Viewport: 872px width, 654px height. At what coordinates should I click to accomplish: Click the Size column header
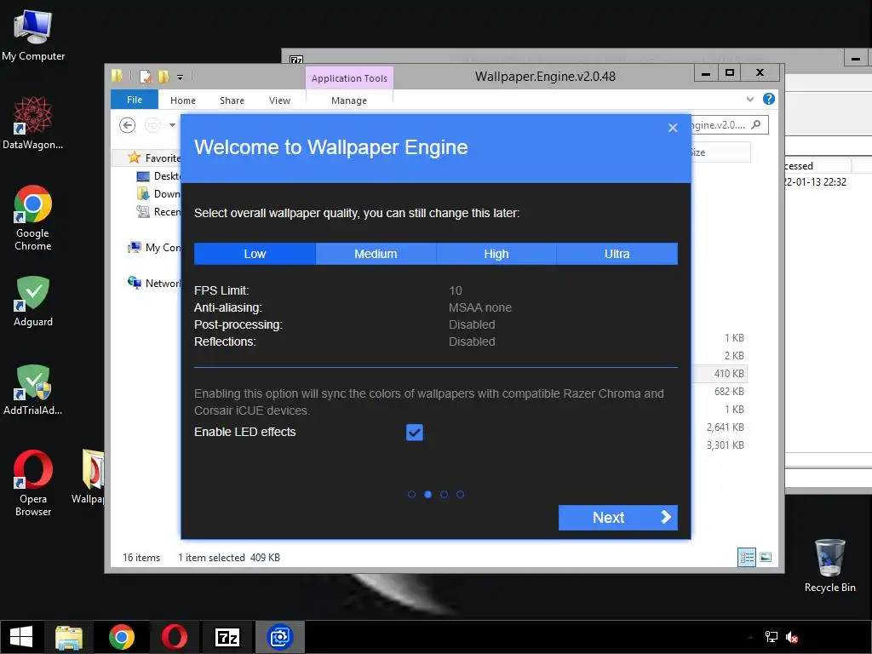point(720,152)
